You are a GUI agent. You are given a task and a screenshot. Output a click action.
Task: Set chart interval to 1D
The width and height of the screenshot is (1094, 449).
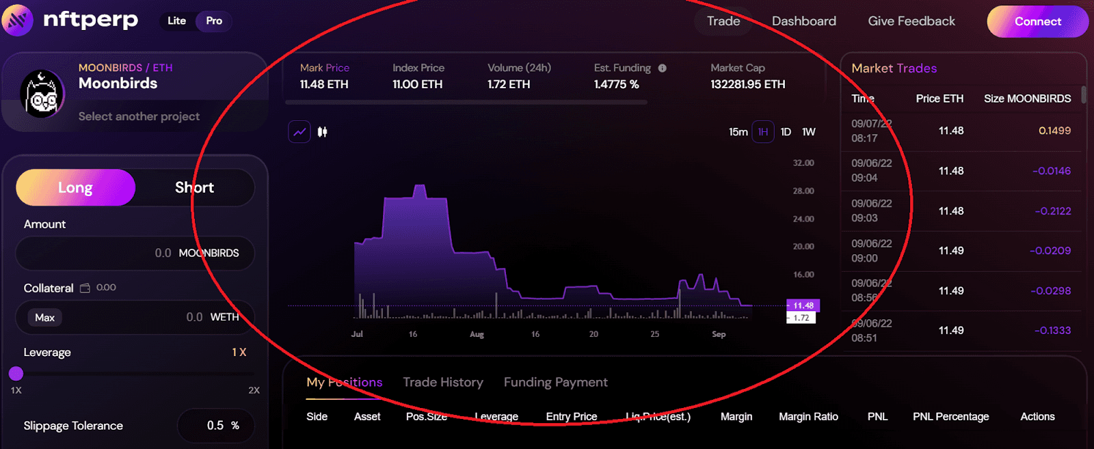786,132
